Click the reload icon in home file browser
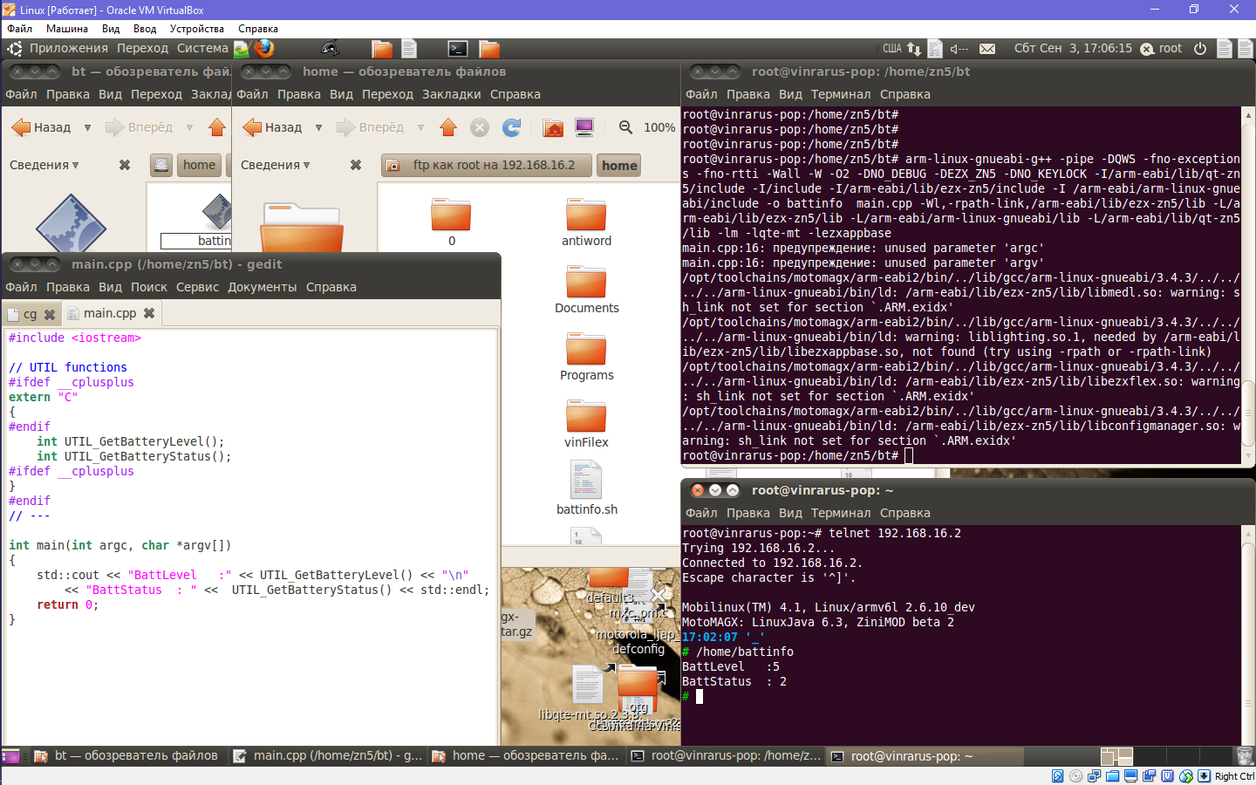This screenshot has width=1256, height=785. [x=512, y=127]
